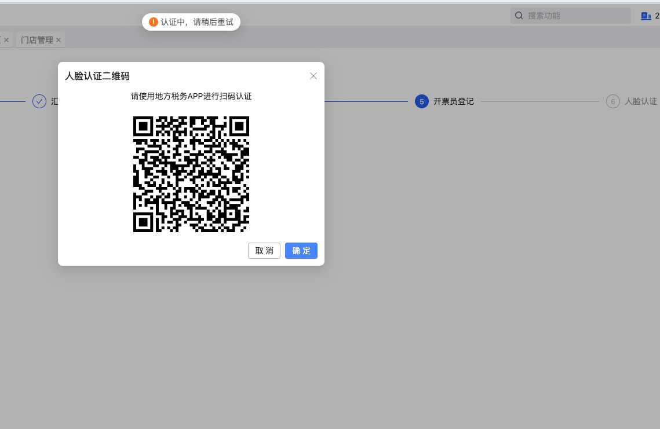
Task: Click the completed step checkmark icon
Action: pyautogui.click(x=39, y=101)
